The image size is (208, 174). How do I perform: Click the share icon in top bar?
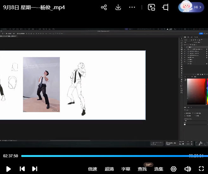[x=104, y=7]
